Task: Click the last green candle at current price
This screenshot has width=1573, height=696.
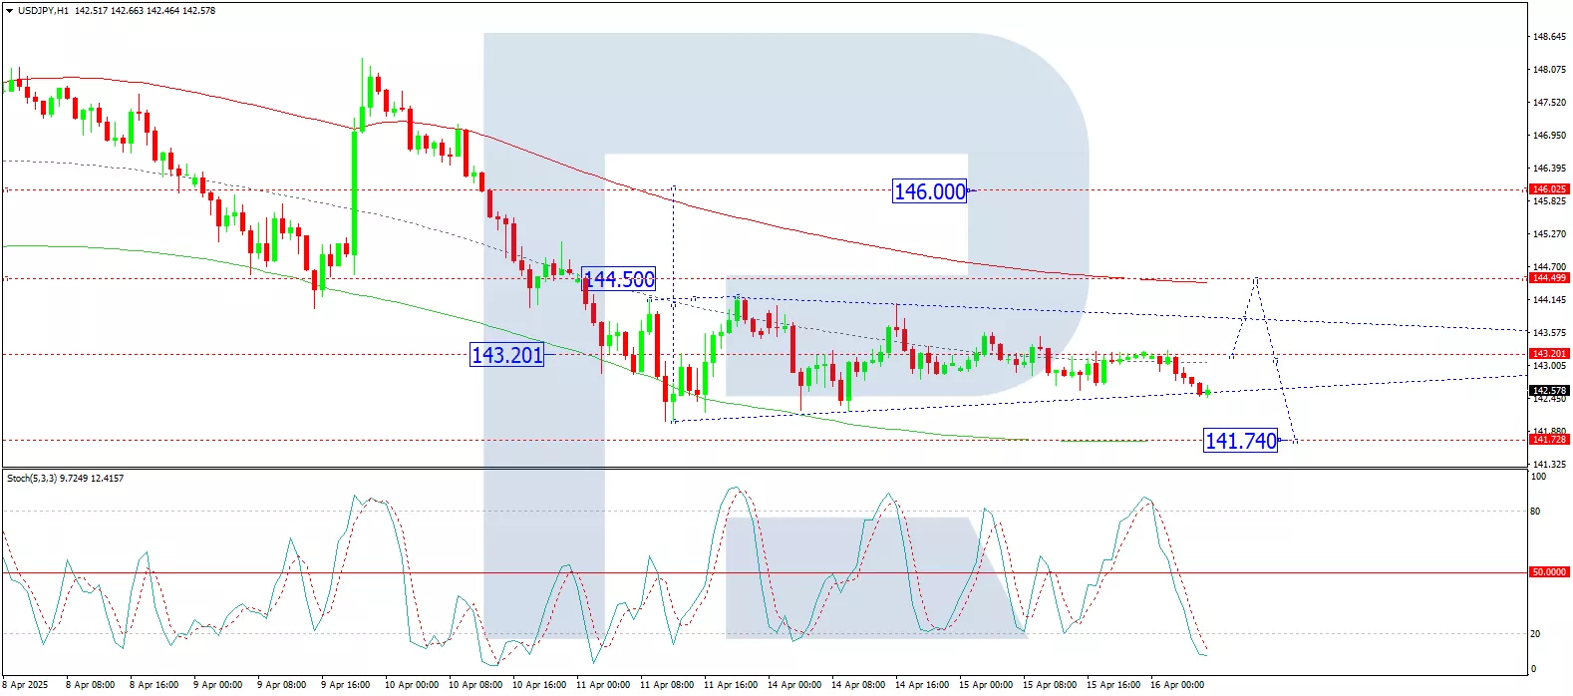Action: point(1208,392)
